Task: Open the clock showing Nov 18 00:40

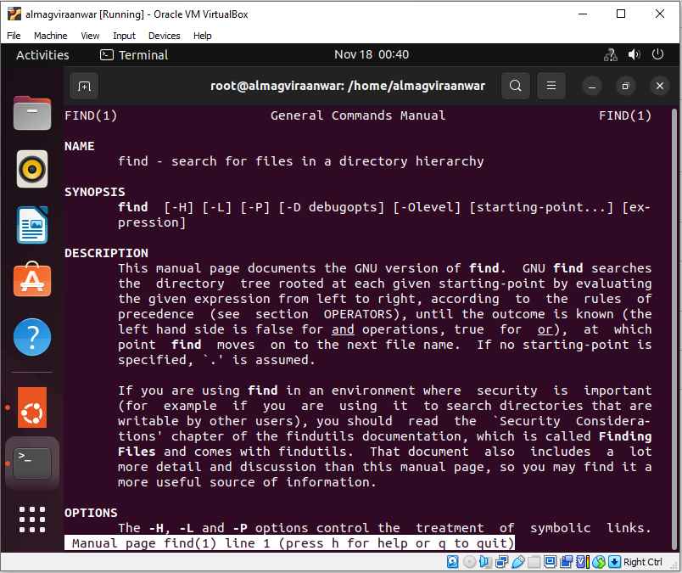Action: click(372, 54)
